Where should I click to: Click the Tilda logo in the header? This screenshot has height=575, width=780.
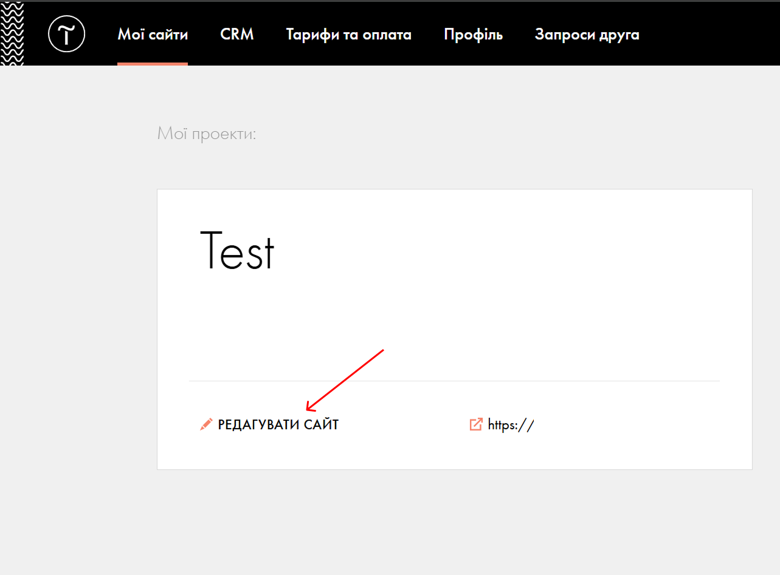pyautogui.click(x=66, y=34)
